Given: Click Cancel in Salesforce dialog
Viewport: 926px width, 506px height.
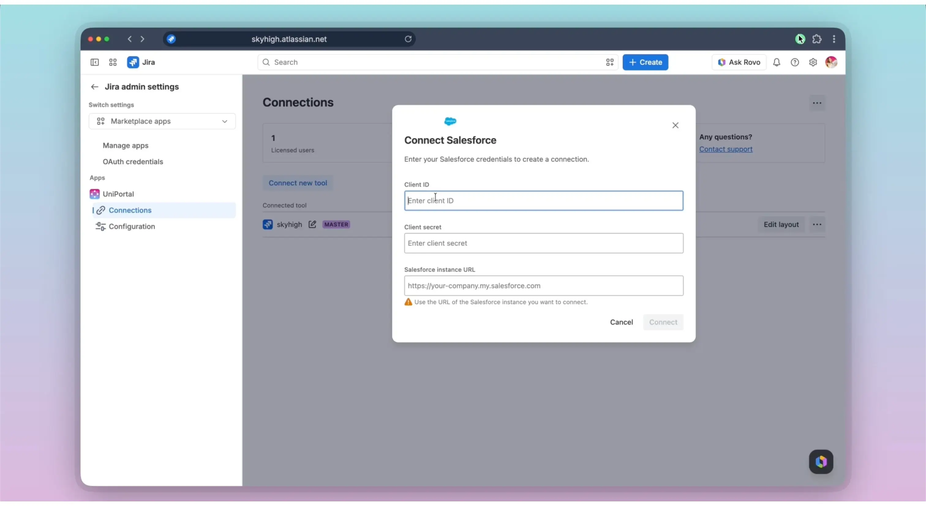Looking at the screenshot, I should [x=621, y=322].
